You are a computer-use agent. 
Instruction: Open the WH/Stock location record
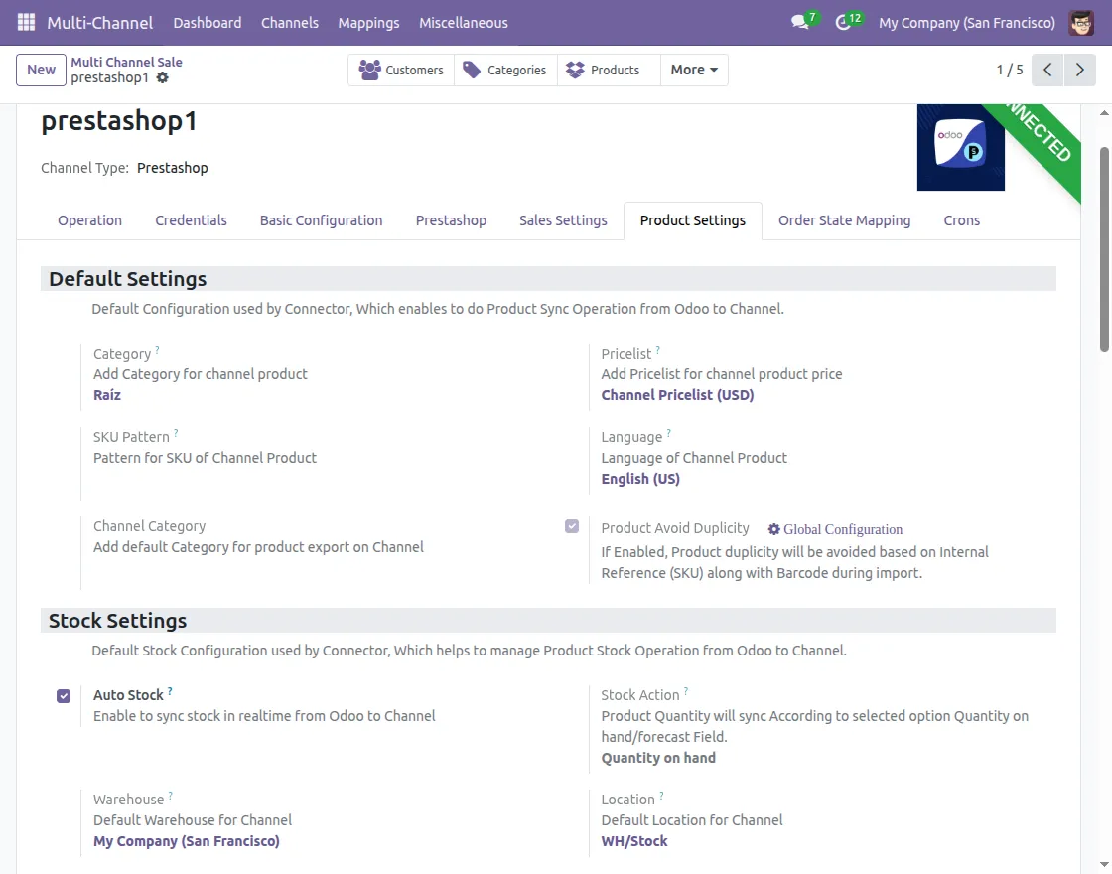(633, 840)
